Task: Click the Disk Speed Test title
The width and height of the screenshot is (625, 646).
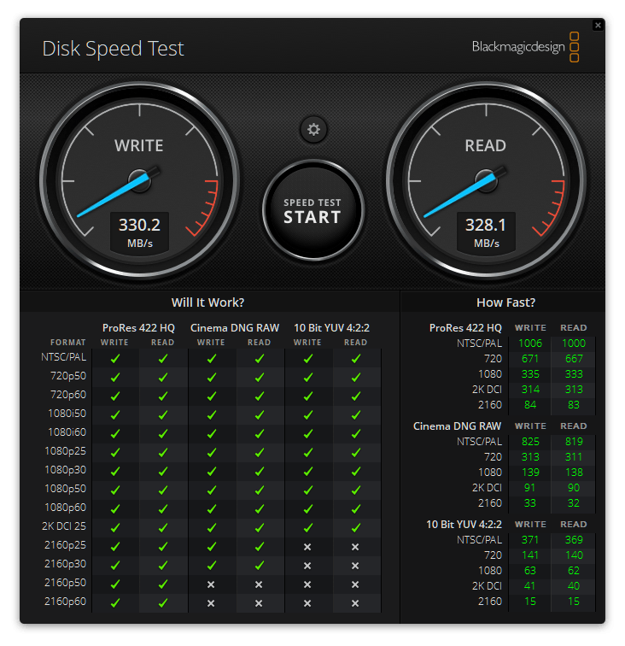Action: [113, 48]
